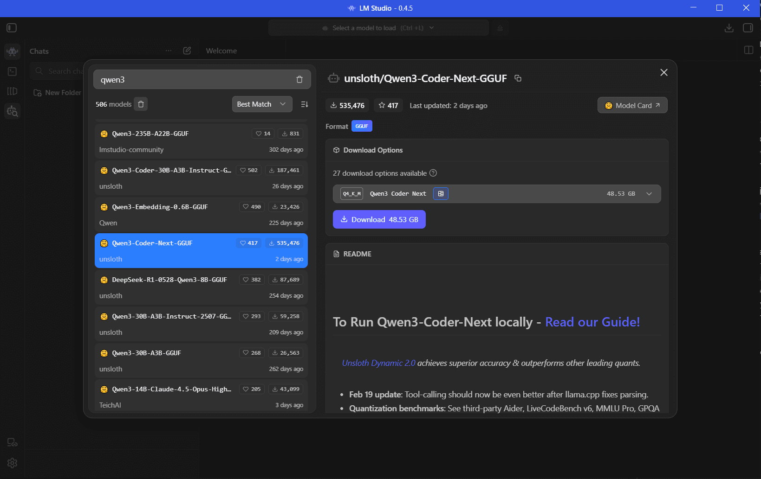Click the Download 48.53 GB button
Screen dimensions: 761x479
[379, 219]
